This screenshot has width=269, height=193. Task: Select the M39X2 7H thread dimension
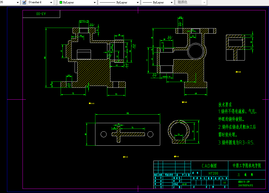pos(166,77)
